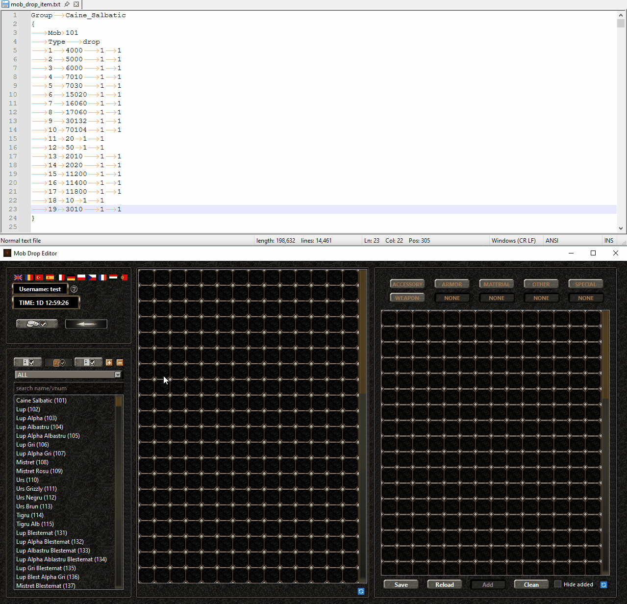Click the search name/vnum field
Viewport: 627px width, 604px height.
(68, 388)
